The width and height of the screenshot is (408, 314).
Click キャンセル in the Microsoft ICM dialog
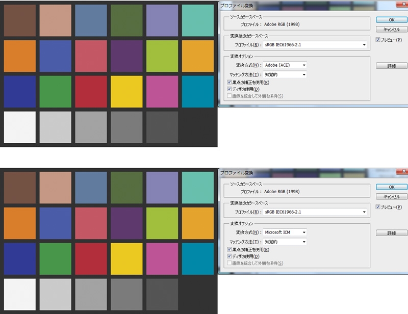coord(391,196)
